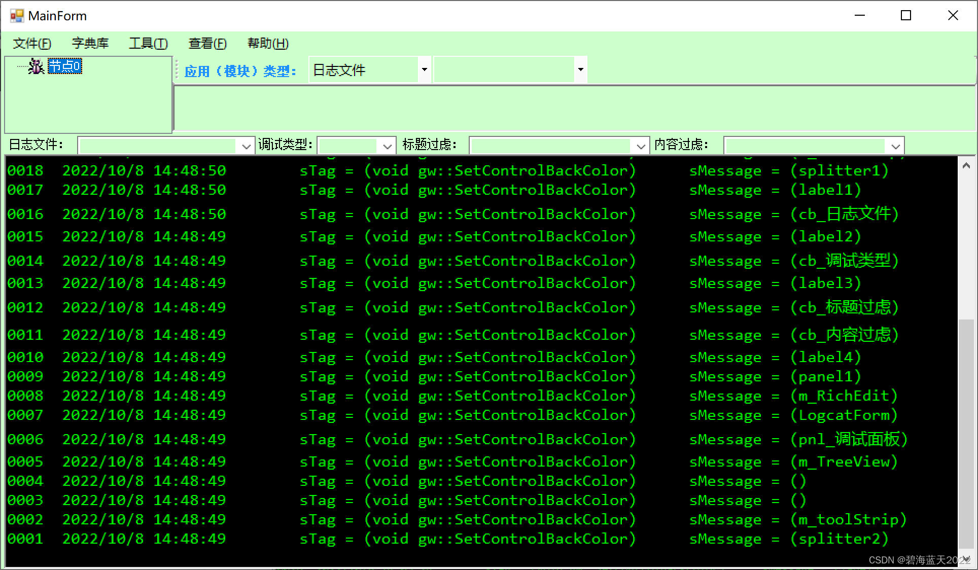Open the empty combo box right of 日志文件 type
978x570 pixels.
coord(580,69)
